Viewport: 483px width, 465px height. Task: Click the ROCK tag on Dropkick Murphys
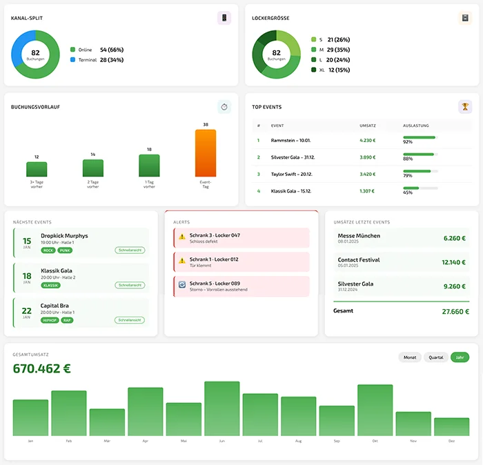(x=48, y=250)
